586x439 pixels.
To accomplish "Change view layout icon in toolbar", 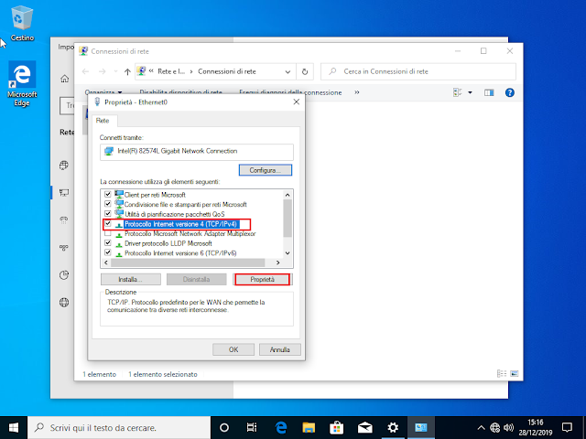I will (458, 92).
